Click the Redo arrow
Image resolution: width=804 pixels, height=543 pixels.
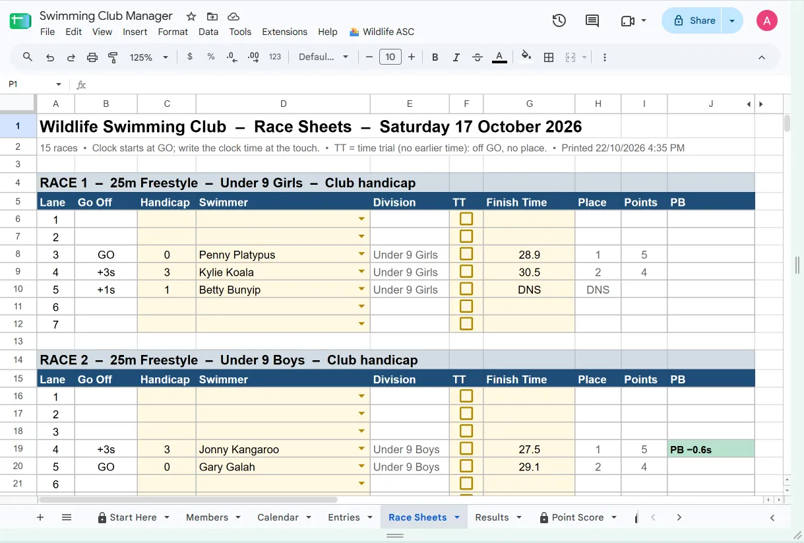pyautogui.click(x=71, y=57)
